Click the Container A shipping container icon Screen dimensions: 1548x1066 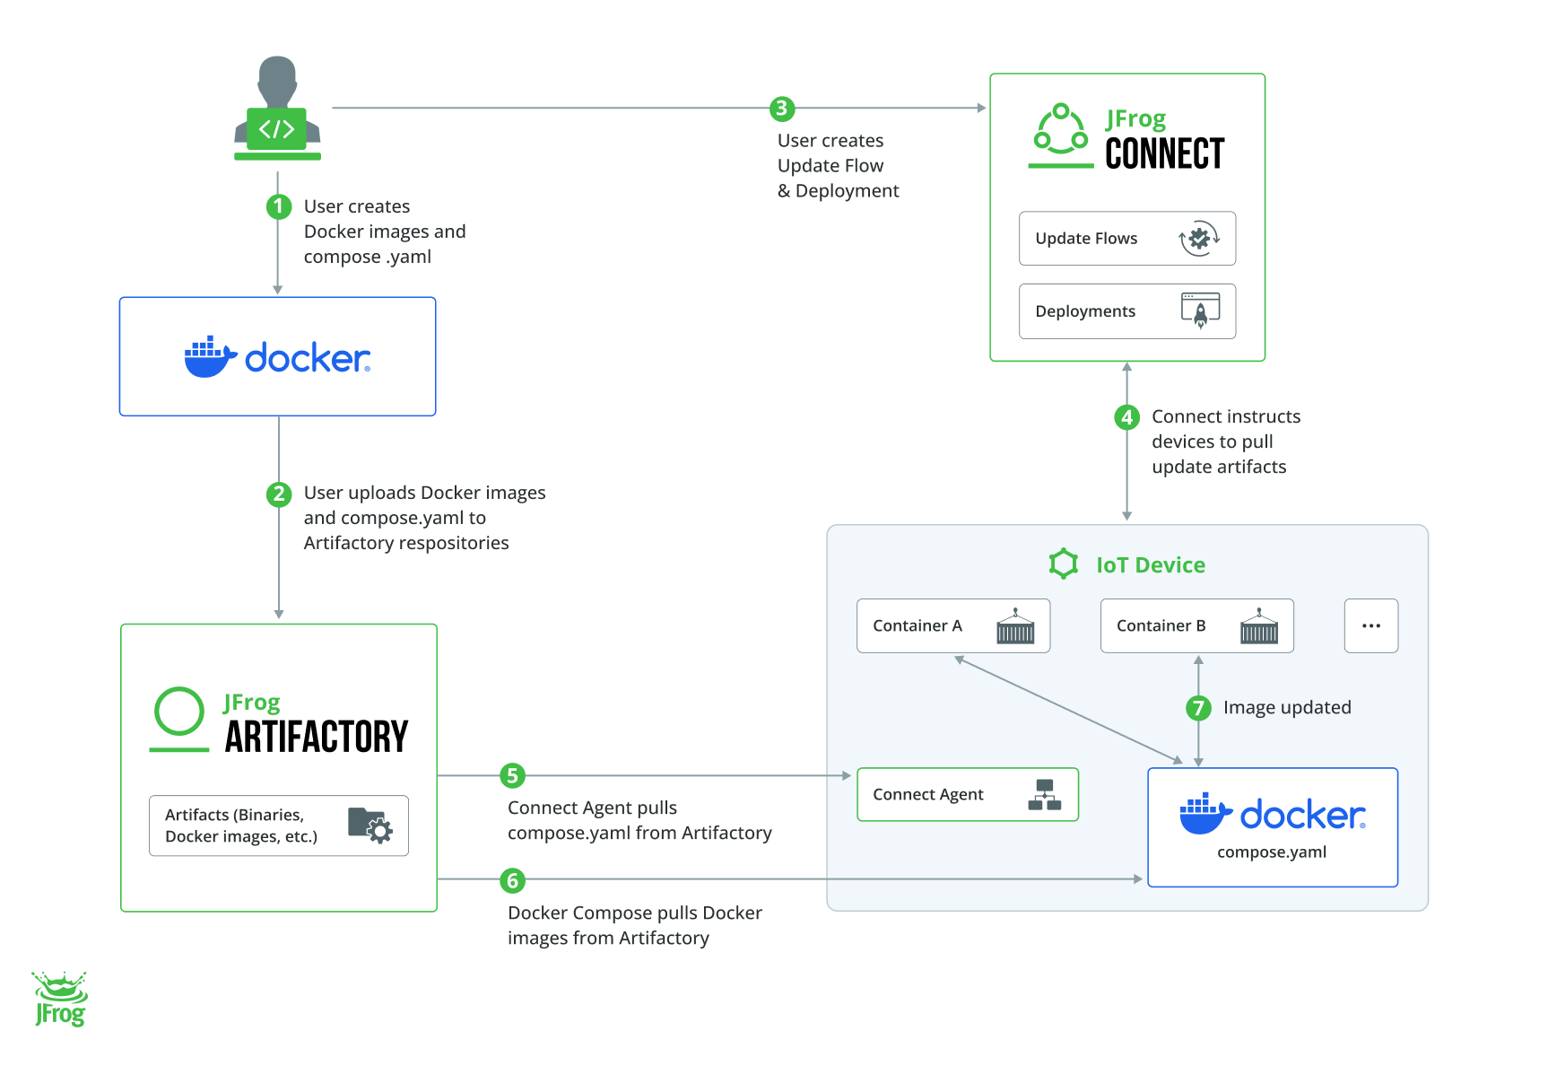click(1015, 626)
